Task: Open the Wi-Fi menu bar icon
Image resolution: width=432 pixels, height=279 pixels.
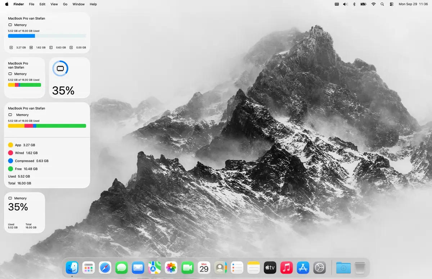Action: point(373,4)
